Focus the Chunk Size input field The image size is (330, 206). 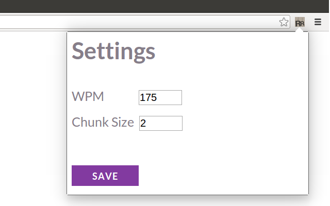point(160,123)
